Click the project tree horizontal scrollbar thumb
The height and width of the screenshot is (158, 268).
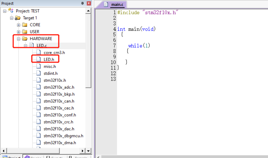point(33,151)
